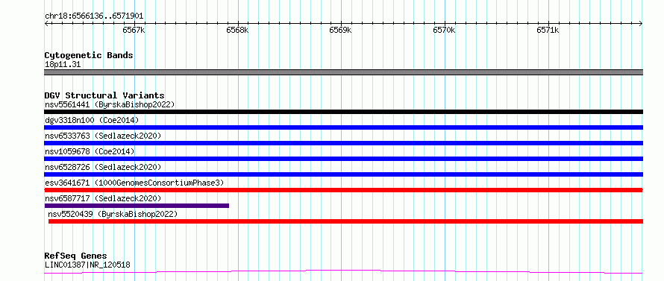Click the gray 18p11.31 cytogenetic band bar
664x281 pixels.
[343, 72]
